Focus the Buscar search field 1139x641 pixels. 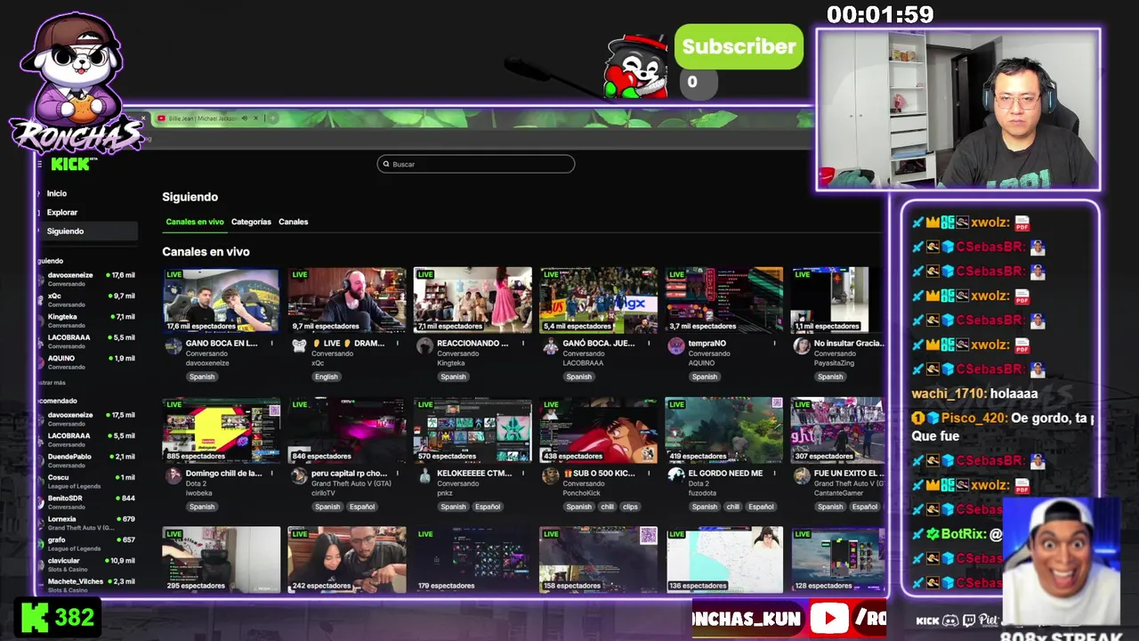(476, 164)
